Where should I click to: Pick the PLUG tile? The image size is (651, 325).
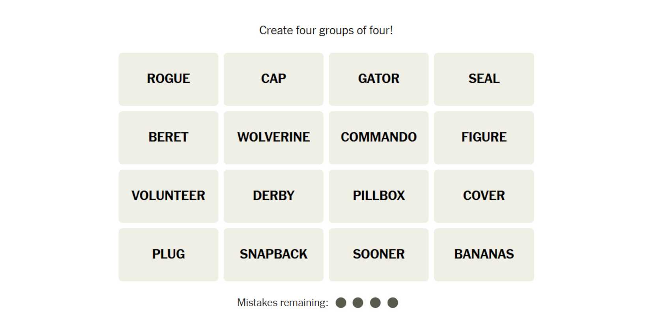point(168,254)
